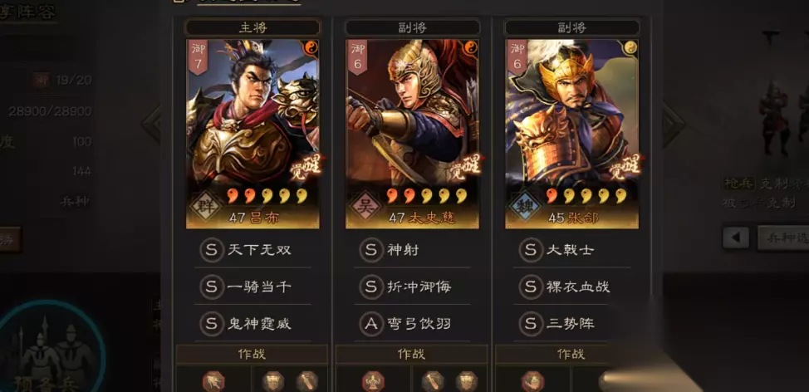Open Zhang He's 大戟士 skill
Screen dimensions: 809x392
pyautogui.click(x=571, y=250)
